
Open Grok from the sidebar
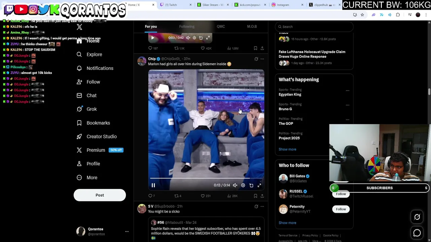(87, 109)
